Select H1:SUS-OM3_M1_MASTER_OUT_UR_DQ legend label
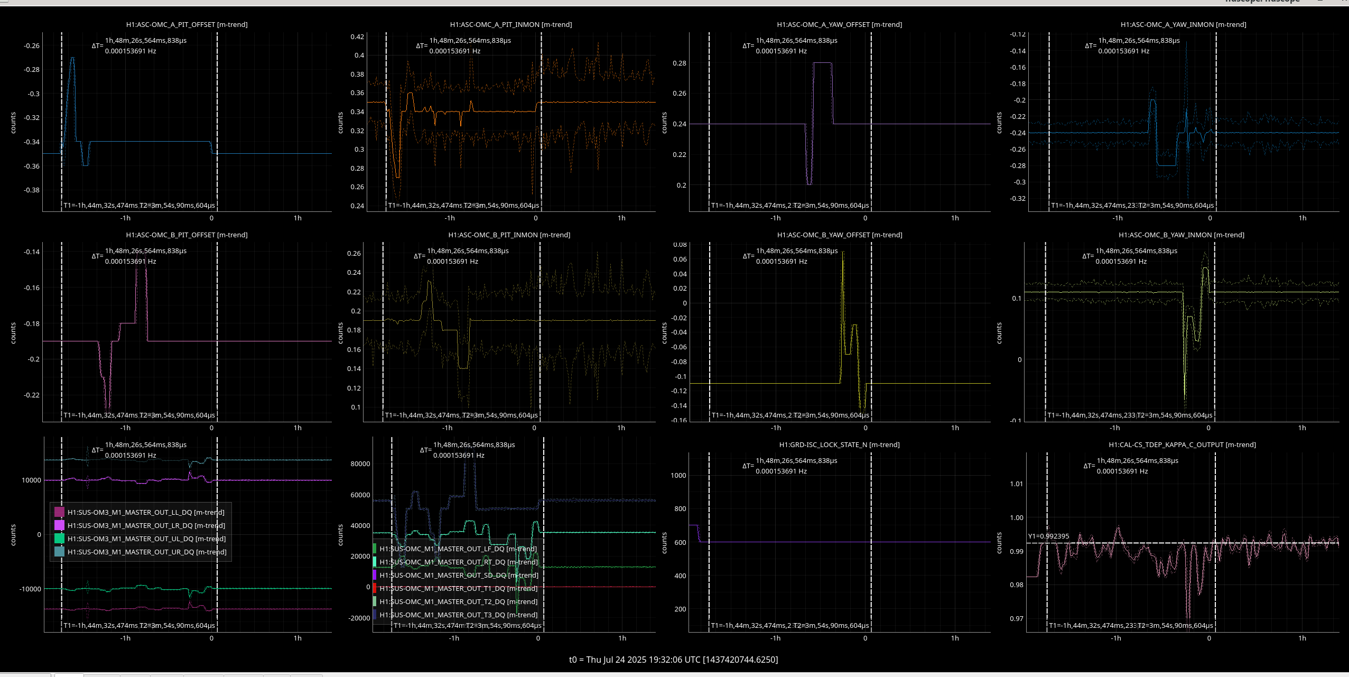This screenshot has height=677, width=1349. (147, 552)
